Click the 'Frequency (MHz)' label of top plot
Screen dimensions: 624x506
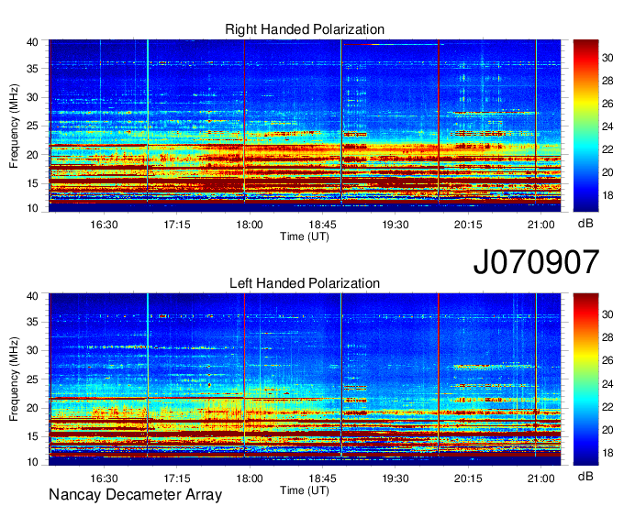coord(14,126)
